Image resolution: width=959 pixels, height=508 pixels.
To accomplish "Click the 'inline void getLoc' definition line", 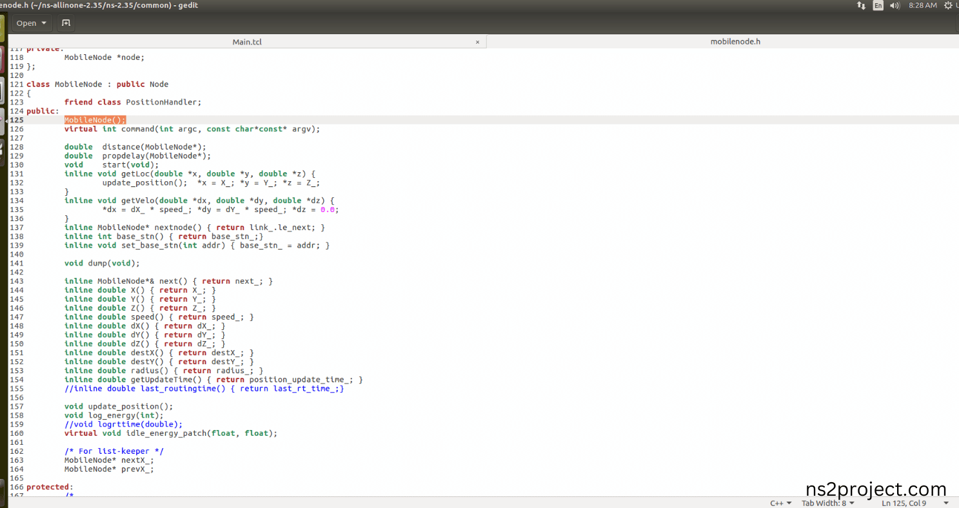I will [x=190, y=173].
